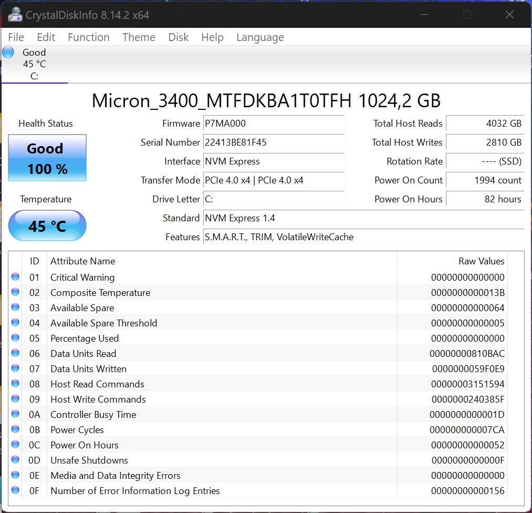Click the status orb for Power Cycles

coord(15,429)
